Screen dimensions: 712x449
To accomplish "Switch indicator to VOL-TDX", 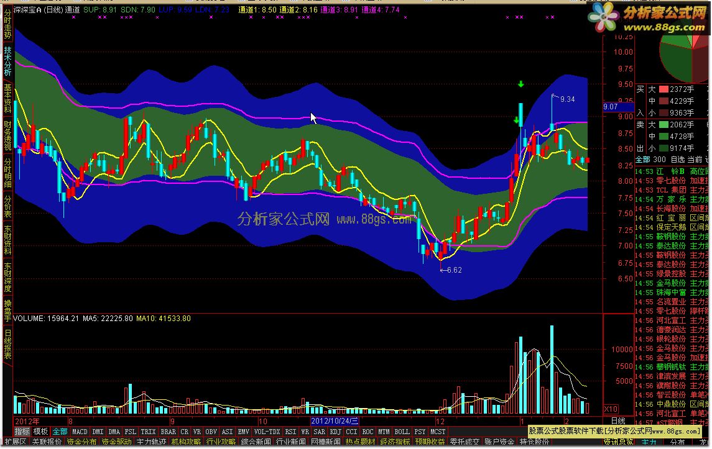I will tap(267, 432).
